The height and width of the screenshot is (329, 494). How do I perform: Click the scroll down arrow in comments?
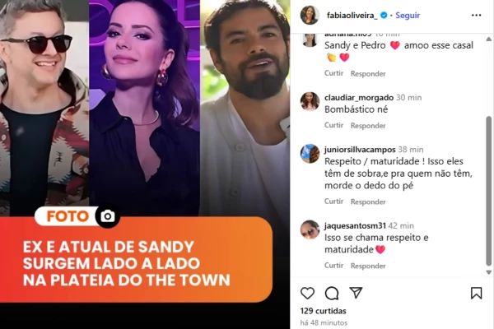point(488,272)
